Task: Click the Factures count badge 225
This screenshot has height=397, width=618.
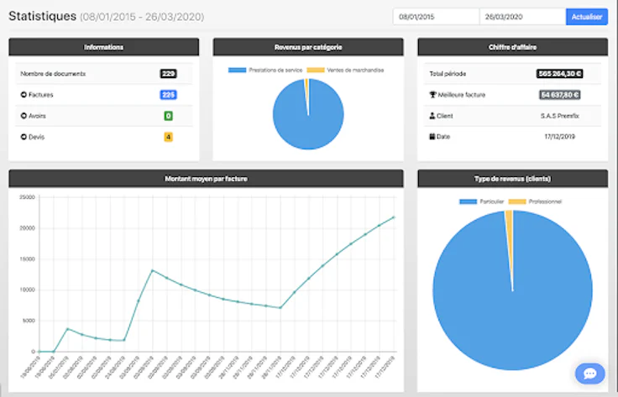Action: click(168, 95)
